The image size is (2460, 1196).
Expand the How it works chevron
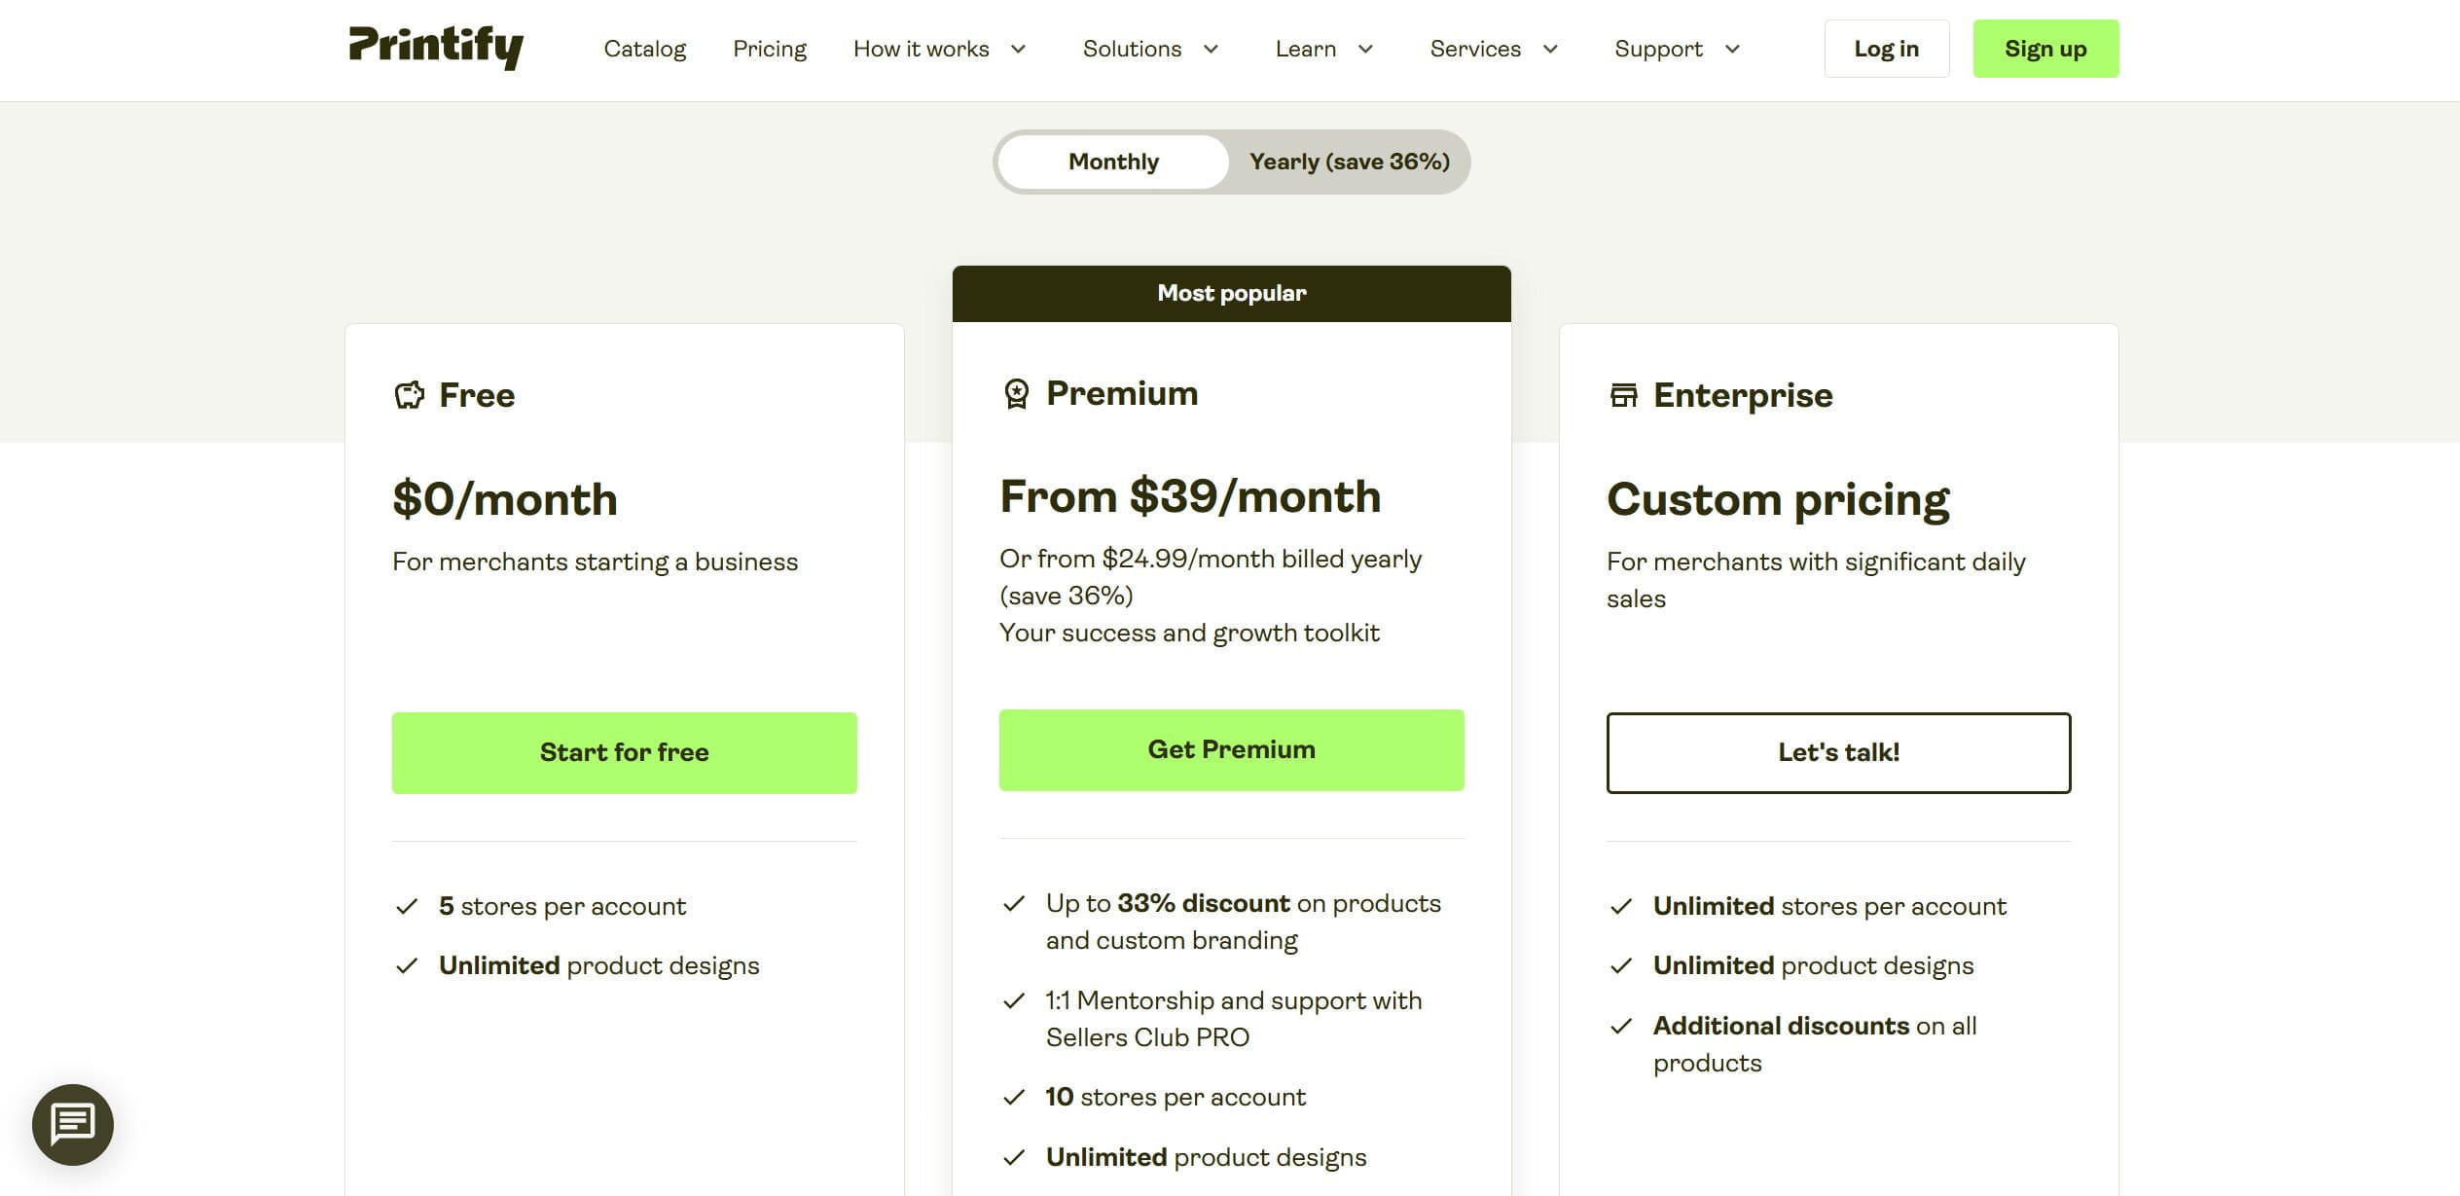click(x=1018, y=49)
